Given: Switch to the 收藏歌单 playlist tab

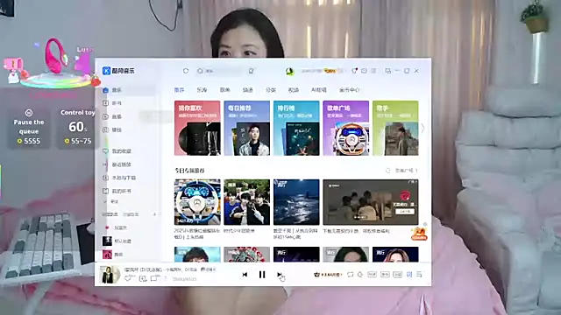Looking at the screenshot, I should (131, 214).
